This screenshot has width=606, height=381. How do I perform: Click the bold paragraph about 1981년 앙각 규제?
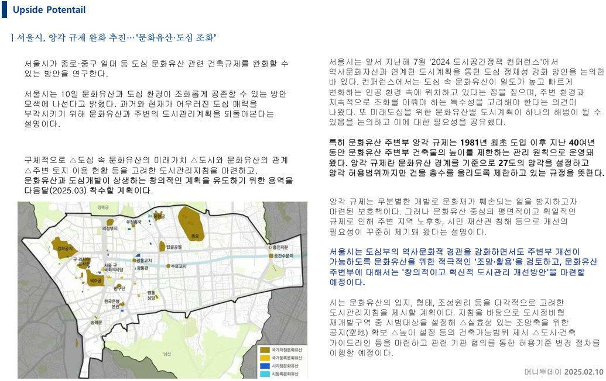[x=467, y=158]
